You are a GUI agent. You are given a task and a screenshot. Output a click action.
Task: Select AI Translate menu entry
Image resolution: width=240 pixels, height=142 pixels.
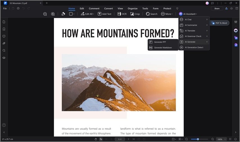tap(194, 31)
